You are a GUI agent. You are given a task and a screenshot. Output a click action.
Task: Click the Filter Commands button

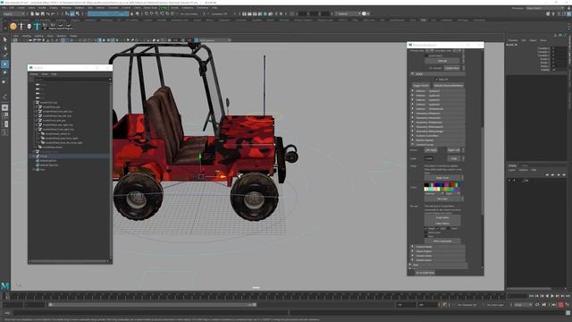pyautogui.click(x=442, y=241)
